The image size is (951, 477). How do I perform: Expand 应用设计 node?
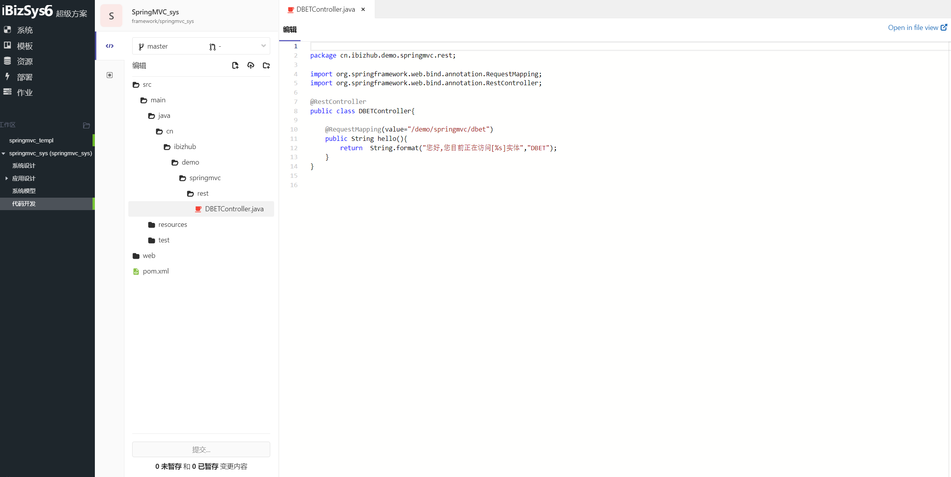(x=7, y=178)
